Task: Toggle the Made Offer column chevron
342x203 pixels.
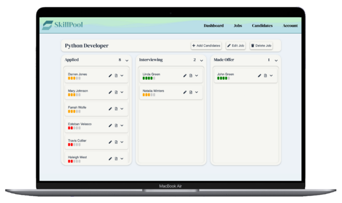Action: (276, 60)
